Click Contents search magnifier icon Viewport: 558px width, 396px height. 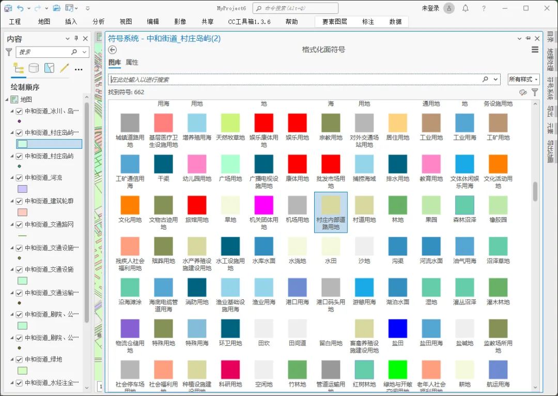[74, 52]
